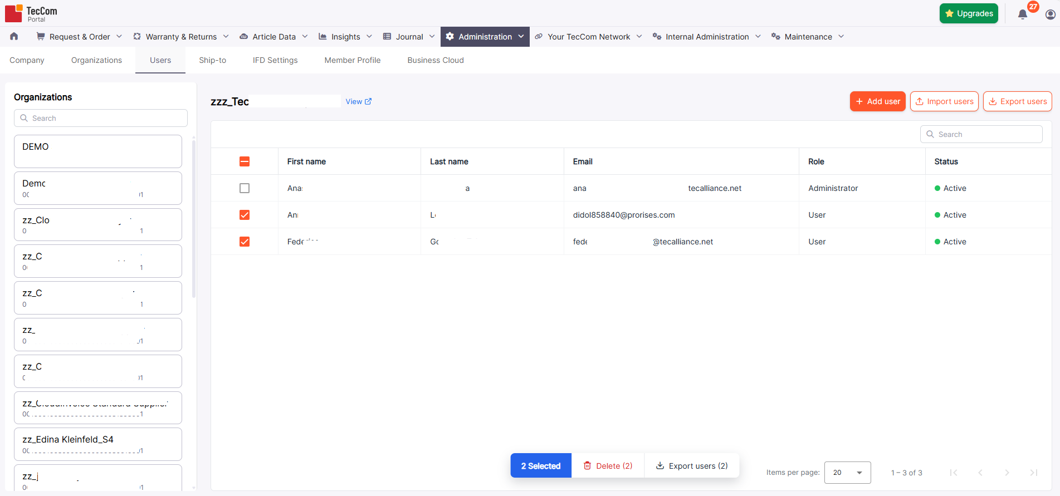
Task: Click Export users (2) in selection bar
Action: [x=692, y=466]
